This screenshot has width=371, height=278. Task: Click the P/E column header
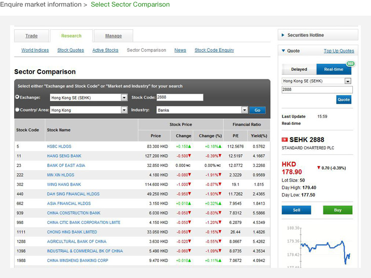click(236, 136)
